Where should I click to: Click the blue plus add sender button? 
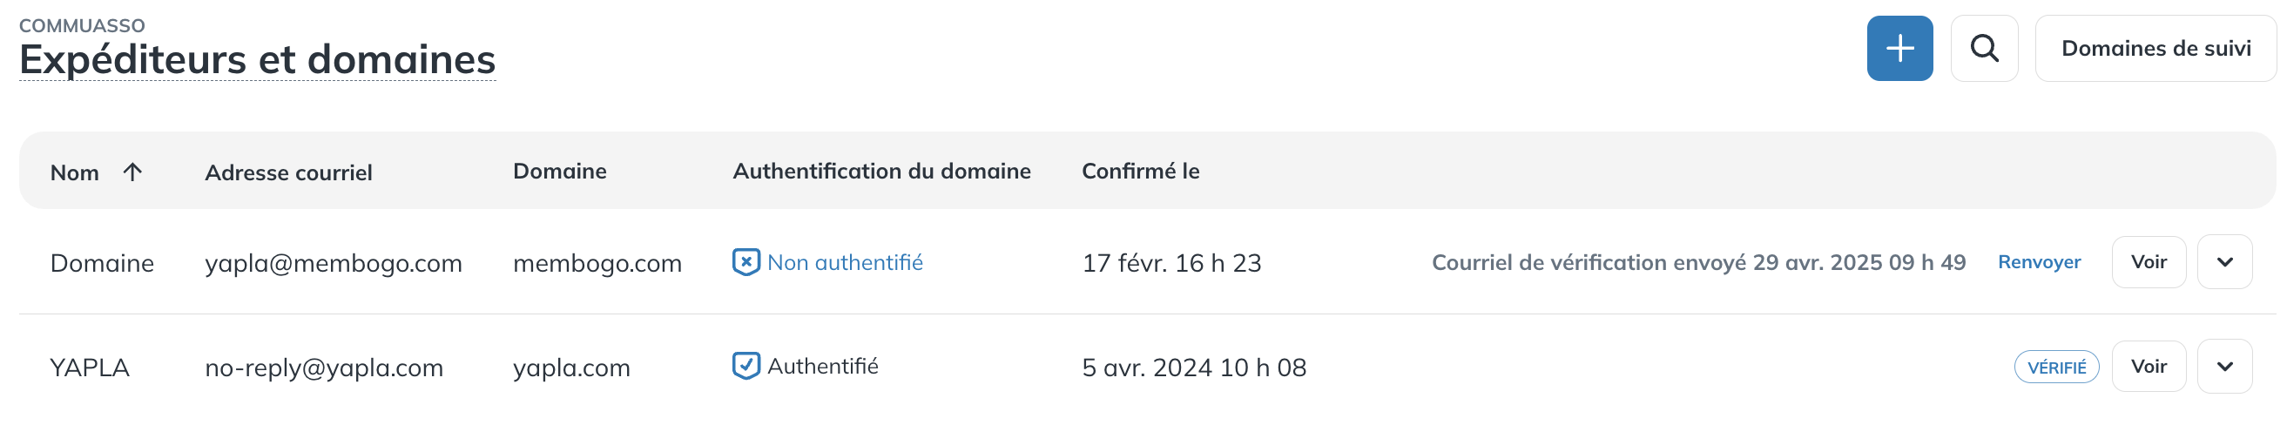click(x=1899, y=48)
